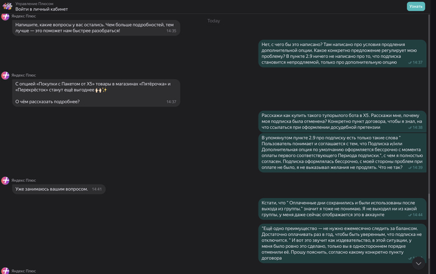Select the outgoing message sent at 14:39
Image resolution: width=436 pixels, height=274 pixels.
342,152
